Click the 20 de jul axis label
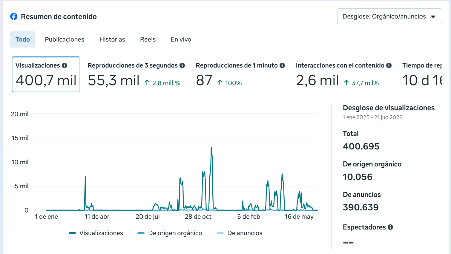 pyautogui.click(x=148, y=217)
